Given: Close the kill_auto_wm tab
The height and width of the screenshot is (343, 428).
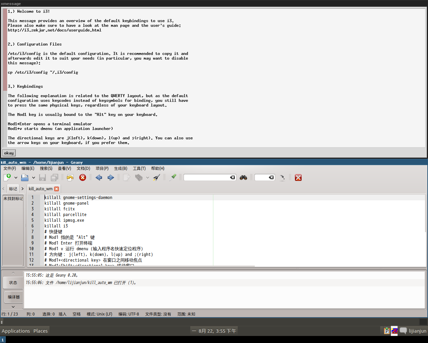Looking at the screenshot, I should click(x=57, y=189).
